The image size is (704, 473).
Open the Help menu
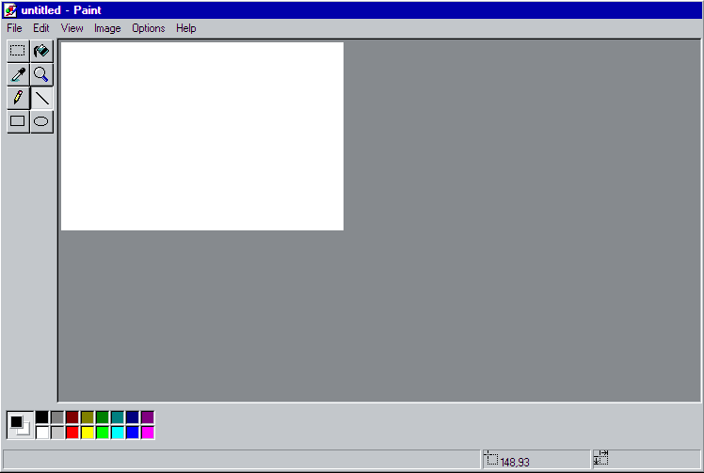(185, 28)
